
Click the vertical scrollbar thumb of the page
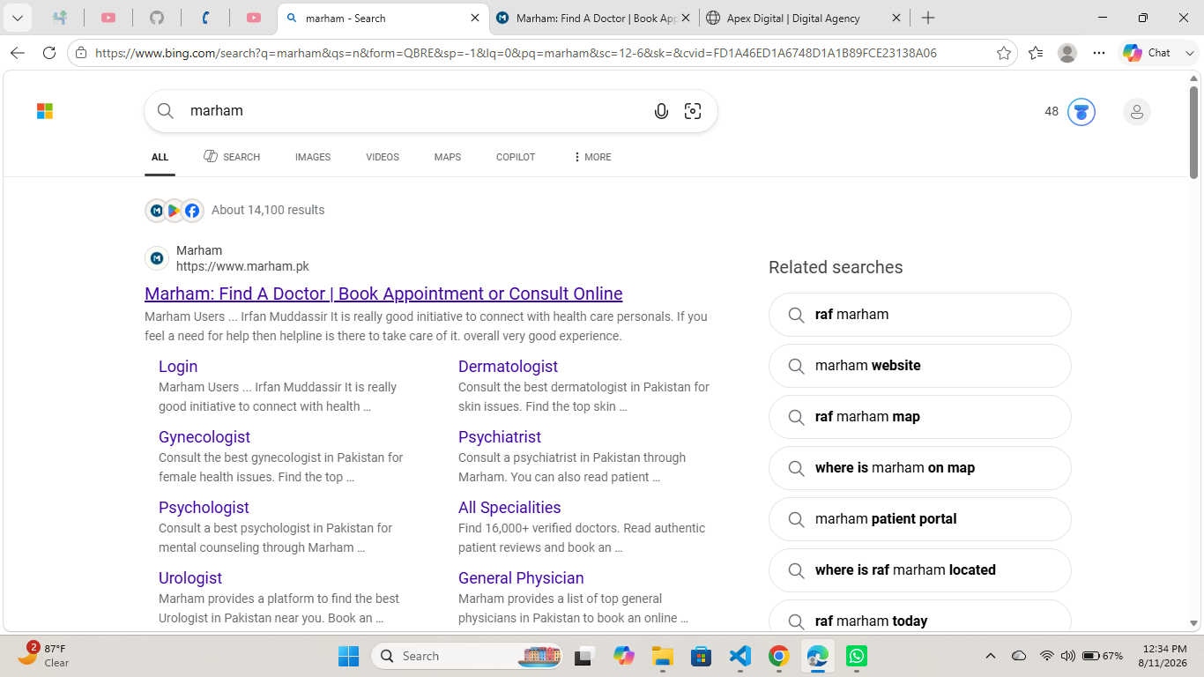1193,132
